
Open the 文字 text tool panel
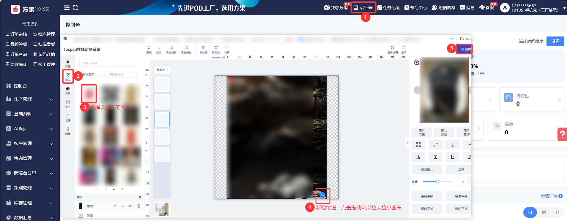[x=68, y=104]
